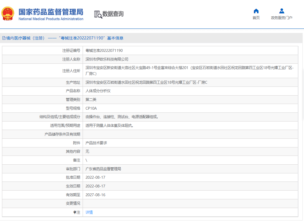
Task: Click the 产品技术要求 attachment entry
Action: [x=96, y=143]
